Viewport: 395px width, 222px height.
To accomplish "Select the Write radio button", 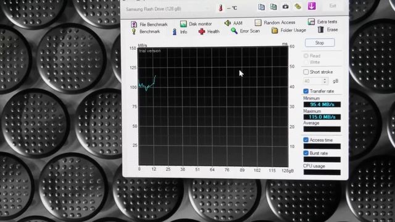I will pos(306,62).
